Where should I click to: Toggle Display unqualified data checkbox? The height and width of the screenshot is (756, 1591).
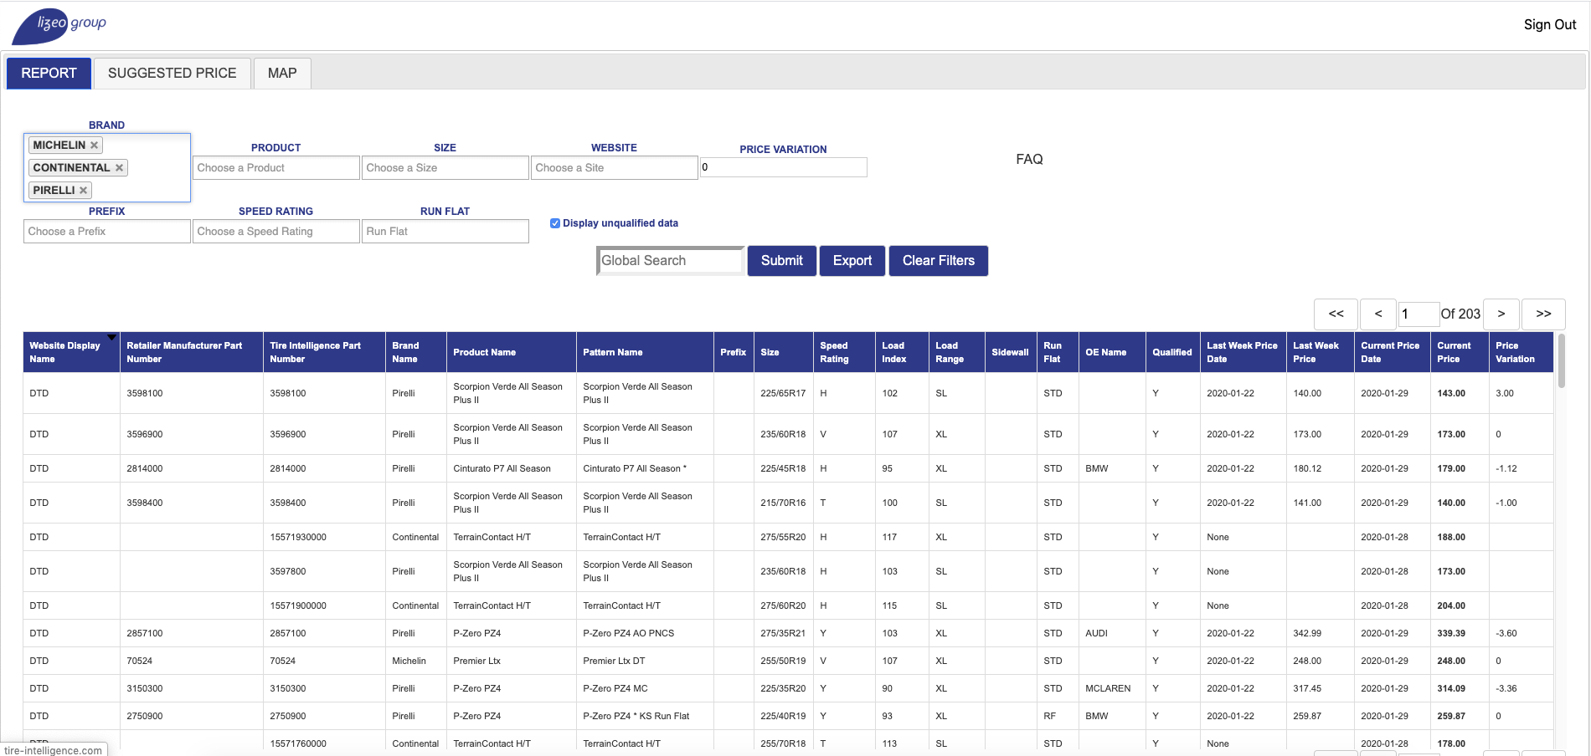click(x=555, y=223)
